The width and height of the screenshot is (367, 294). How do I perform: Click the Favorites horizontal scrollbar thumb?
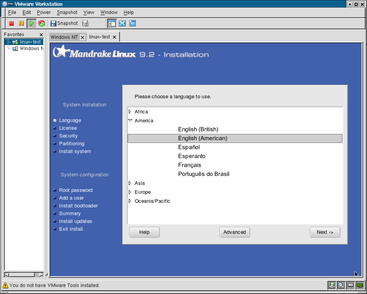pyautogui.click(x=22, y=275)
